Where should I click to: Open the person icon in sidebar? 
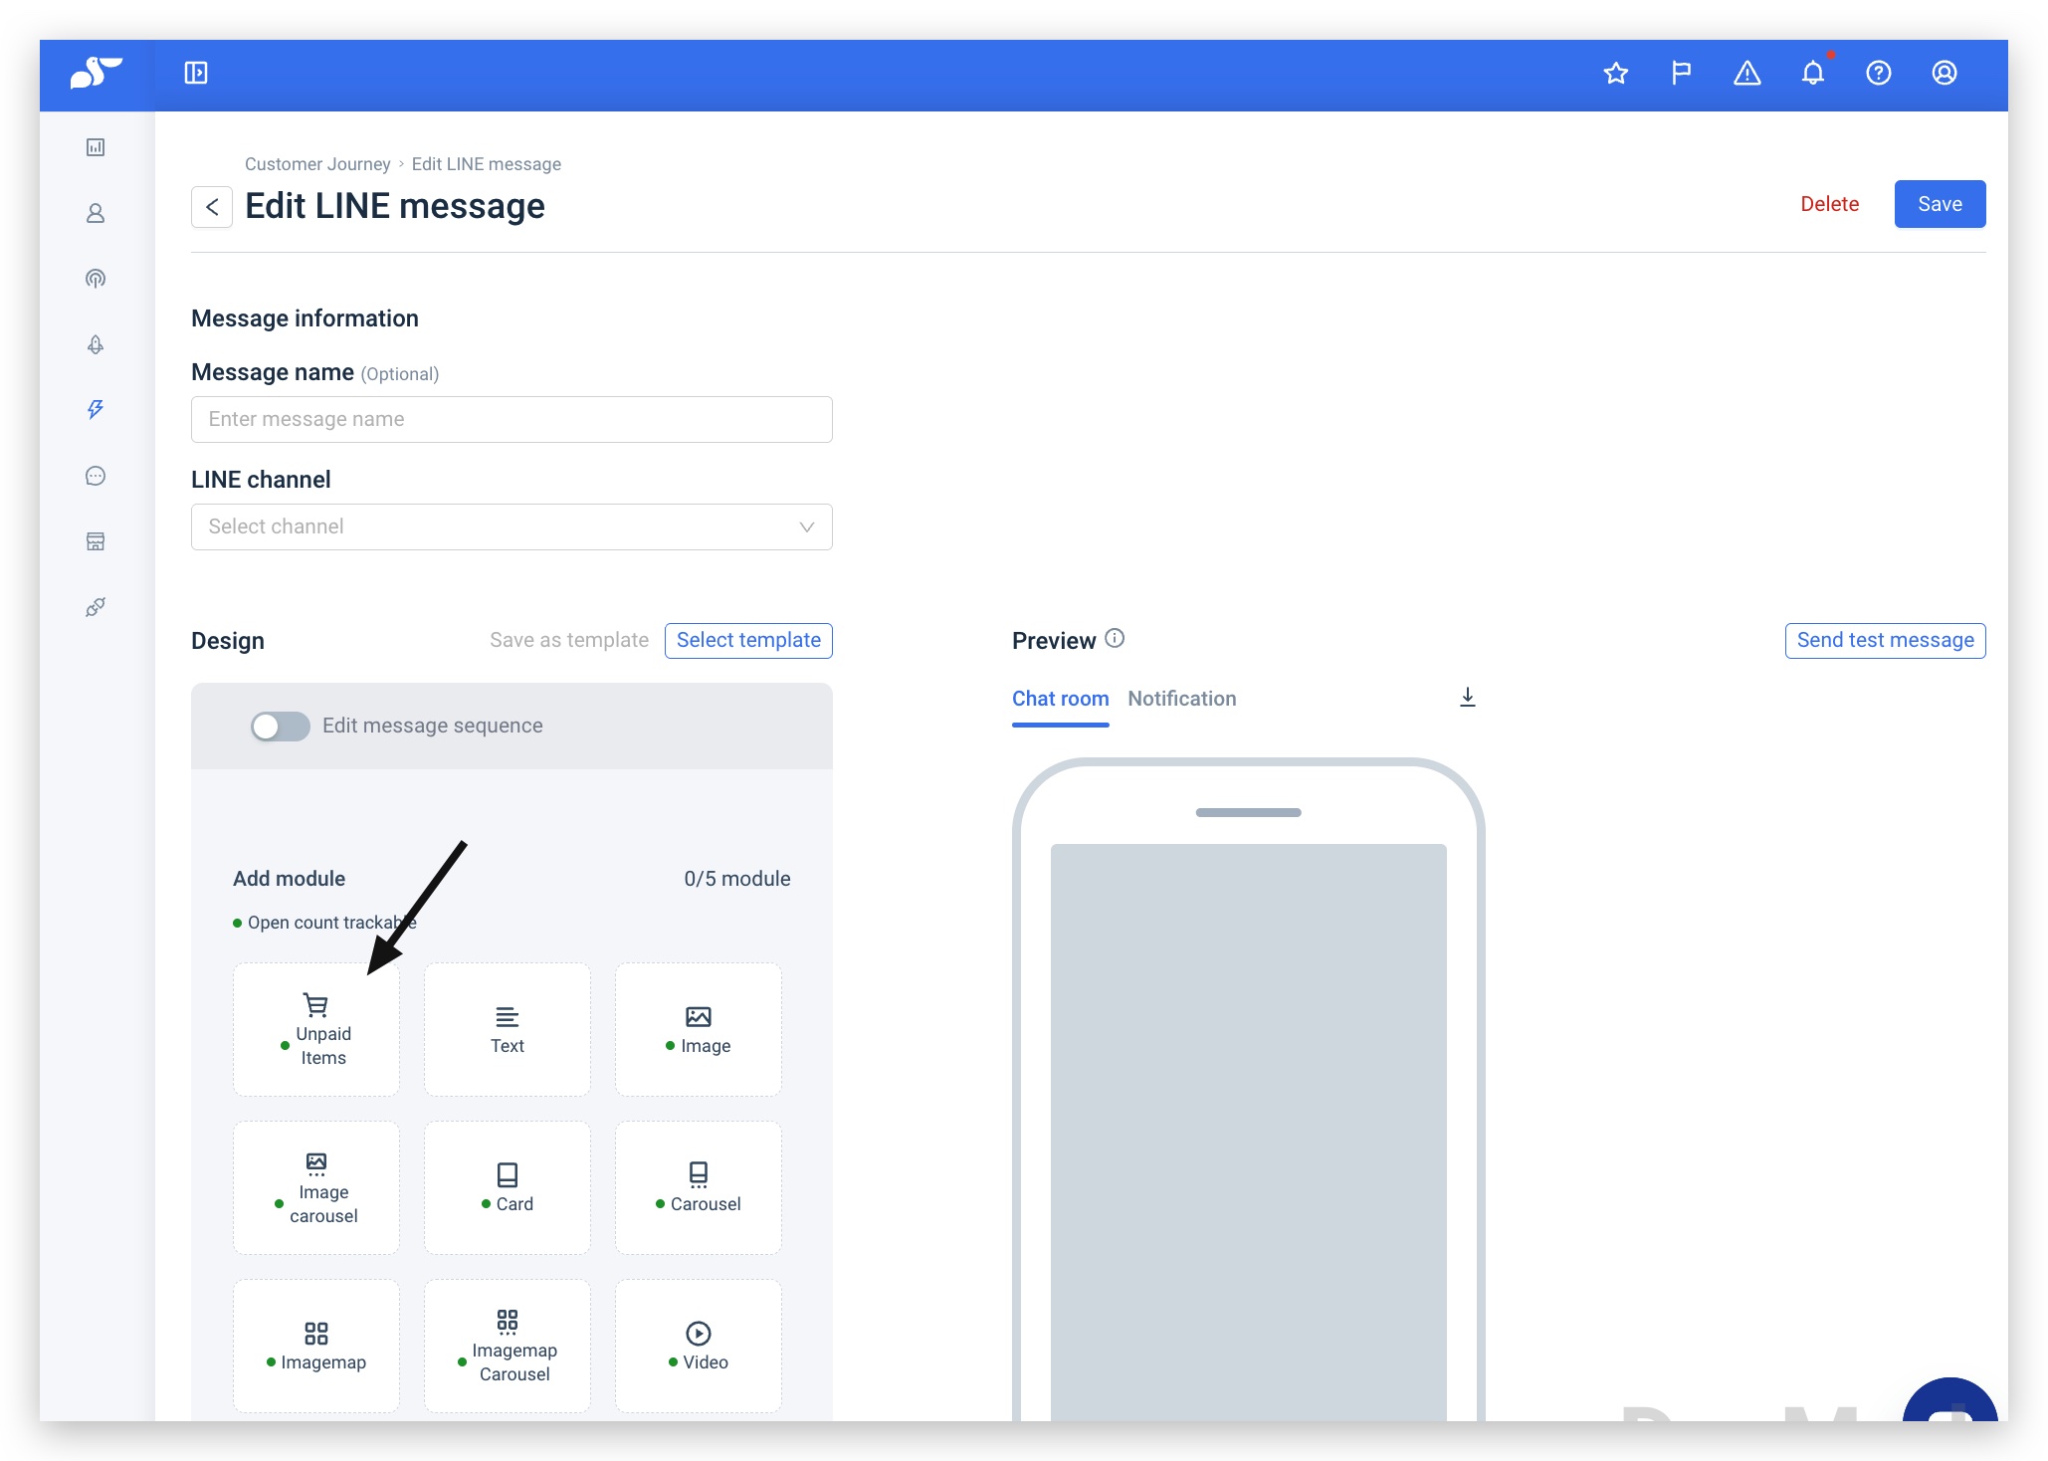96,213
